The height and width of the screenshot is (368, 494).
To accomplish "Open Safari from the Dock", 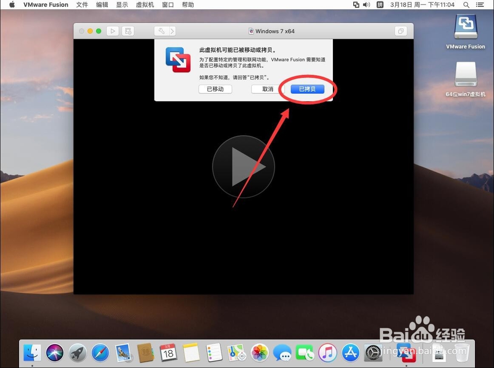I will tap(100, 352).
